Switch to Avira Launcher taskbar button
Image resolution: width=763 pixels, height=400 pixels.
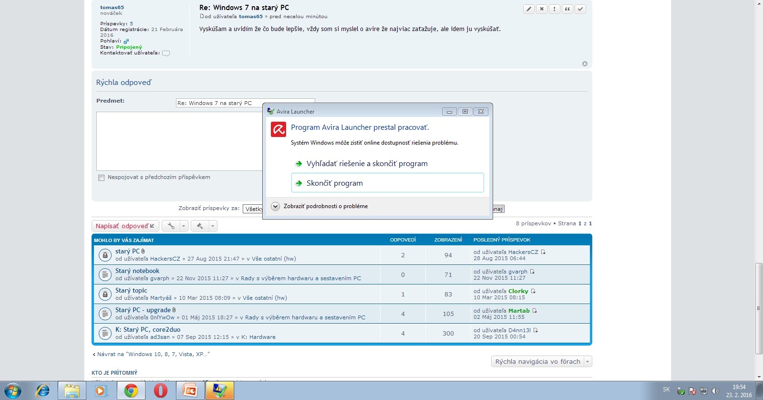(x=220, y=391)
